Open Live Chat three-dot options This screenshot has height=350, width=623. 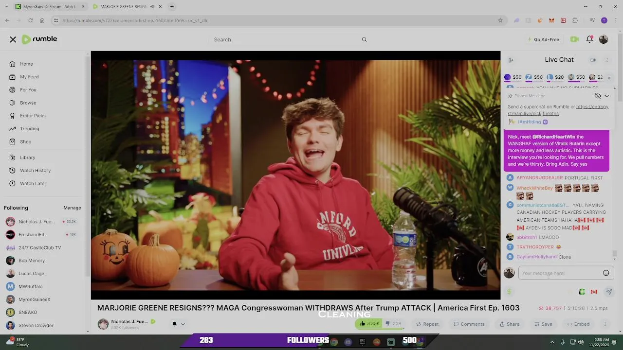[607, 60]
